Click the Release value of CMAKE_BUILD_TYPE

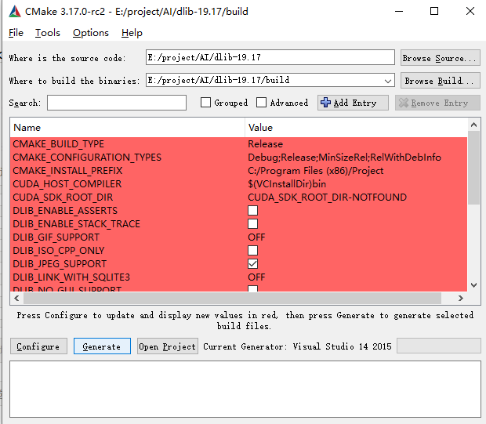pyautogui.click(x=265, y=143)
